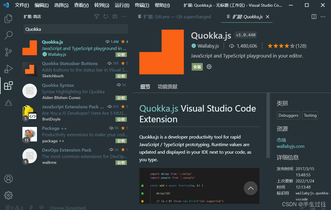Open editor more actions ellipsis
This screenshot has width=331, height=210.
(x=323, y=17)
